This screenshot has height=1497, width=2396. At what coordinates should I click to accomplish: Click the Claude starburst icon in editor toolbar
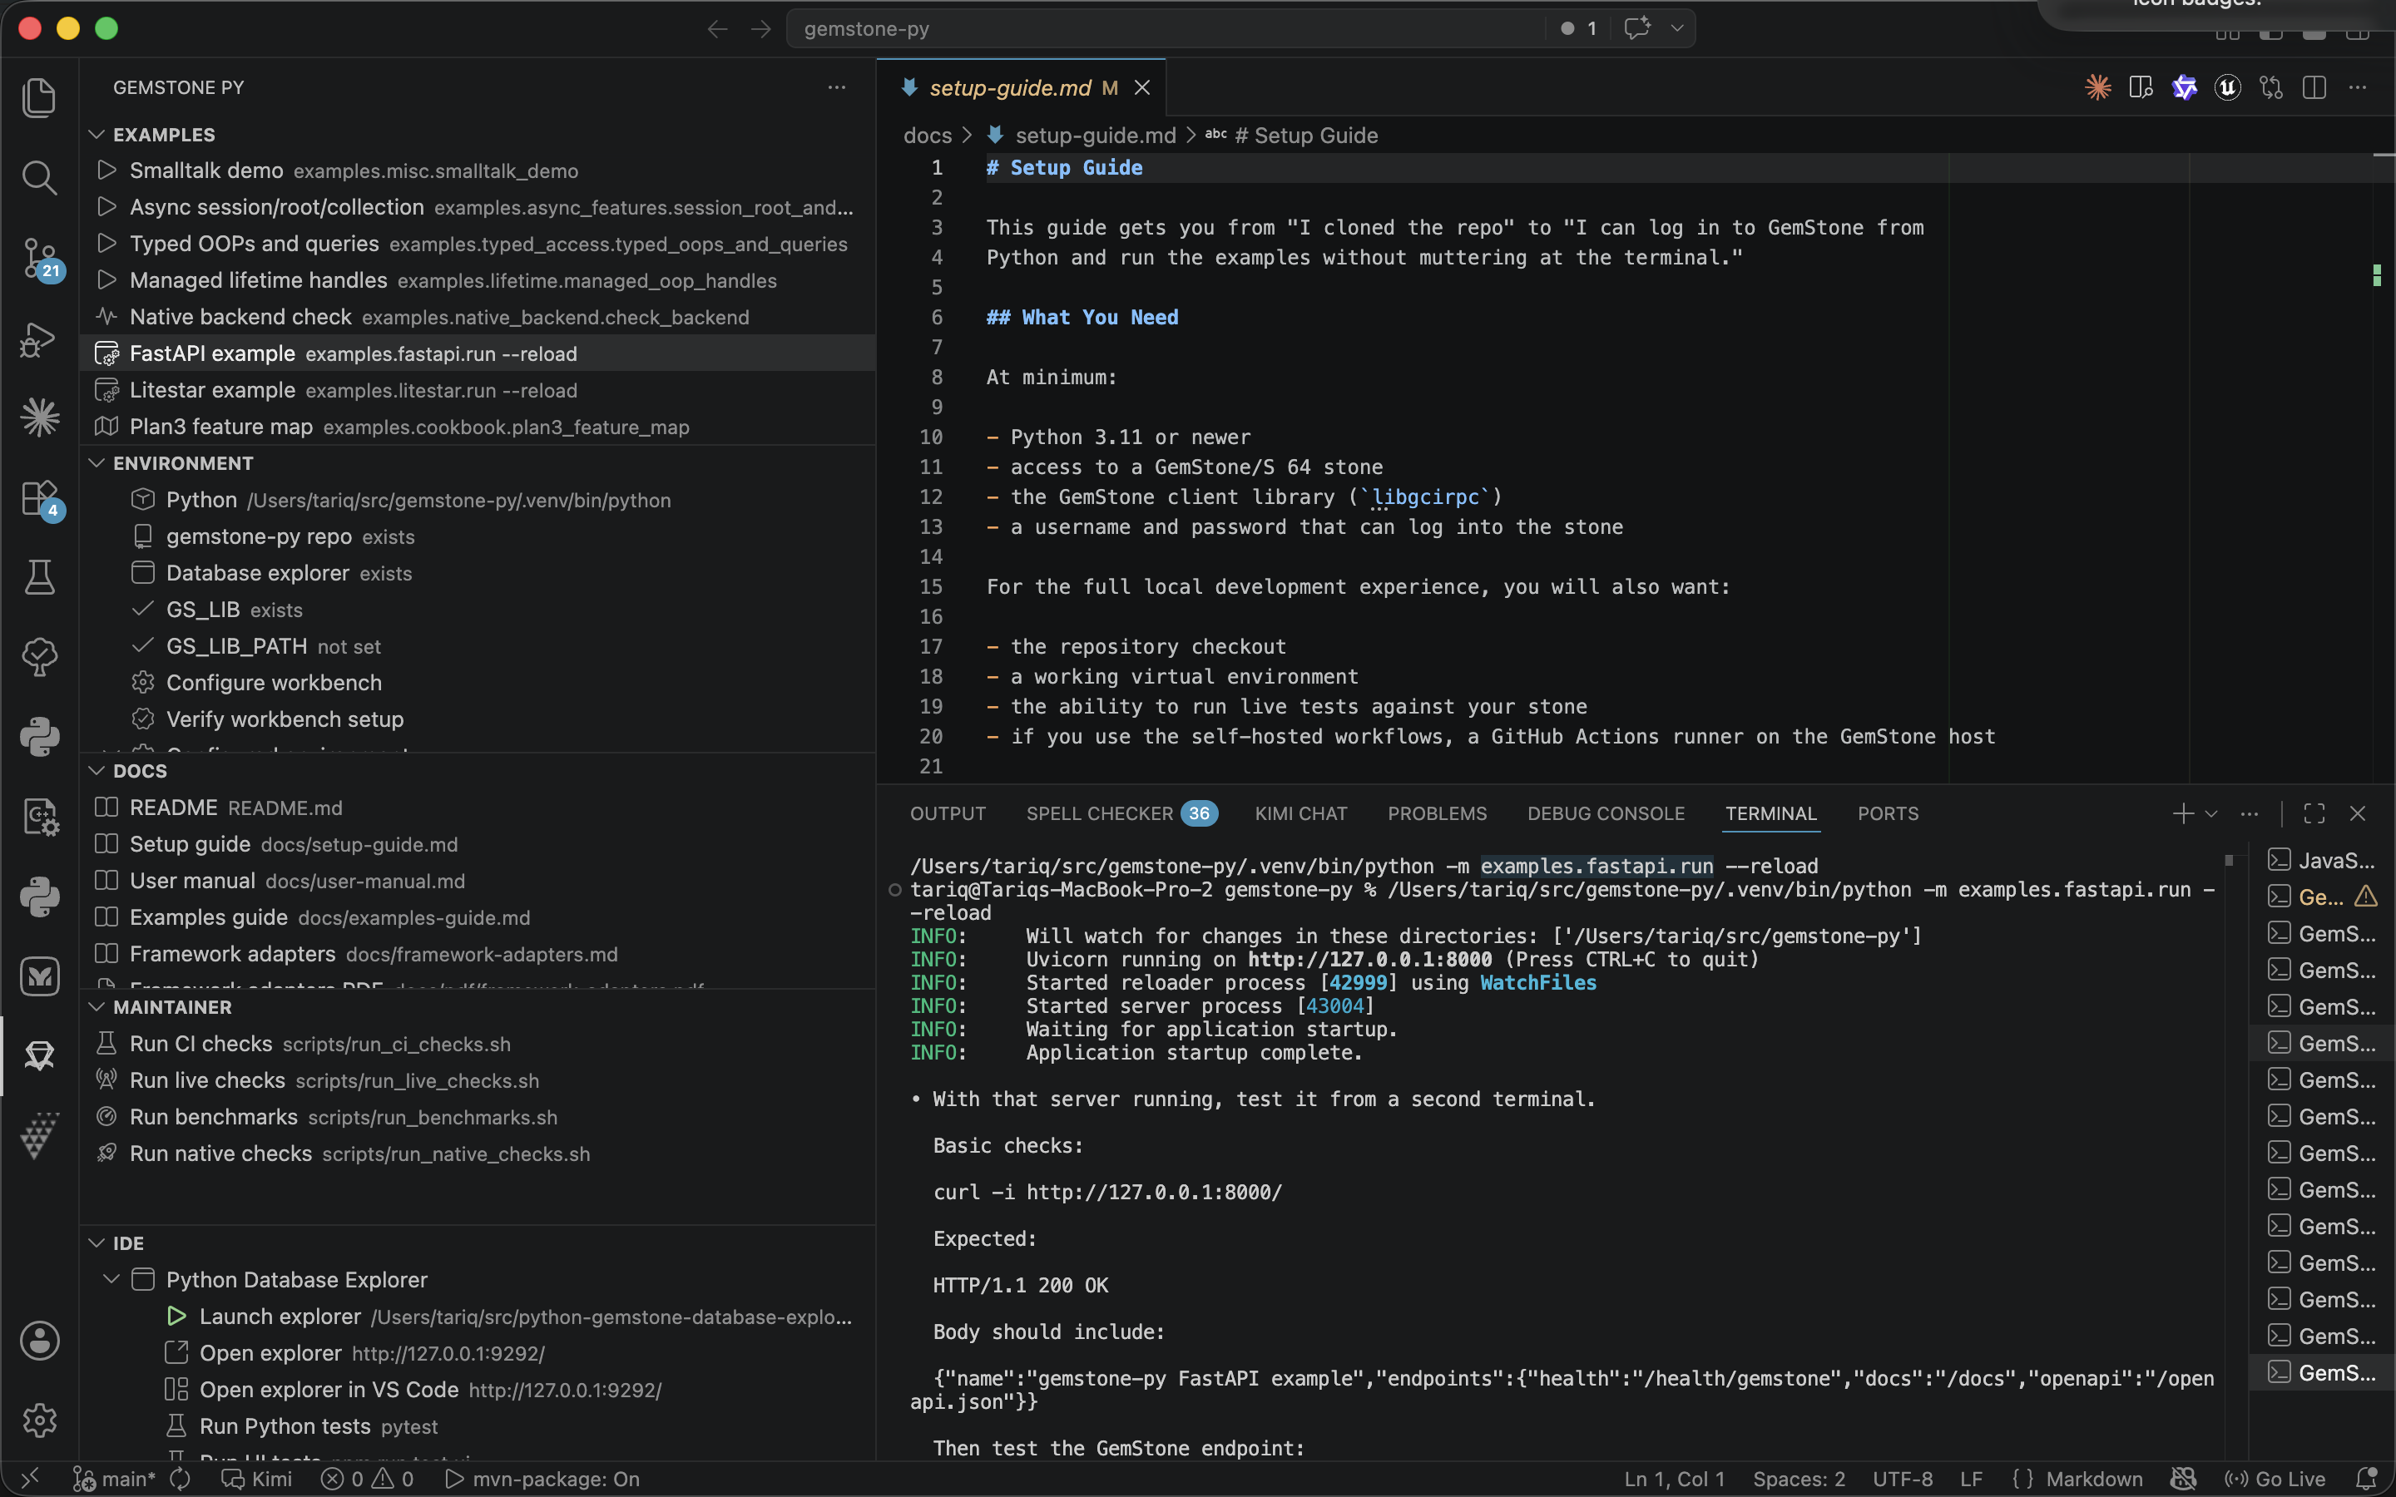pyautogui.click(x=2097, y=87)
